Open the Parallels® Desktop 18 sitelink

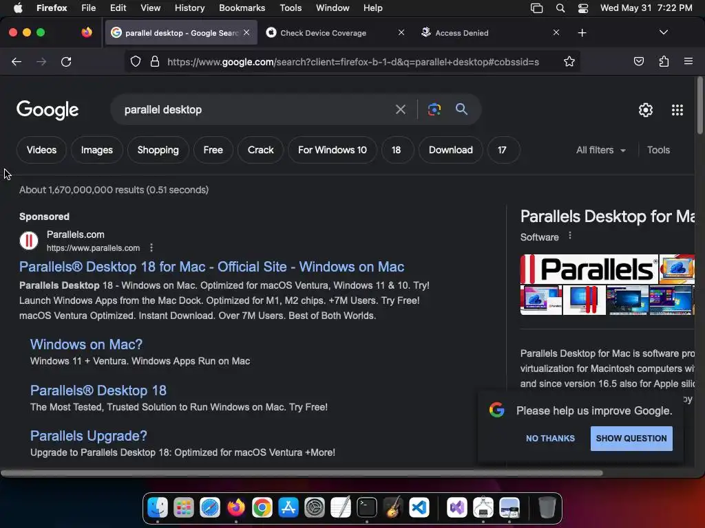[x=98, y=390]
